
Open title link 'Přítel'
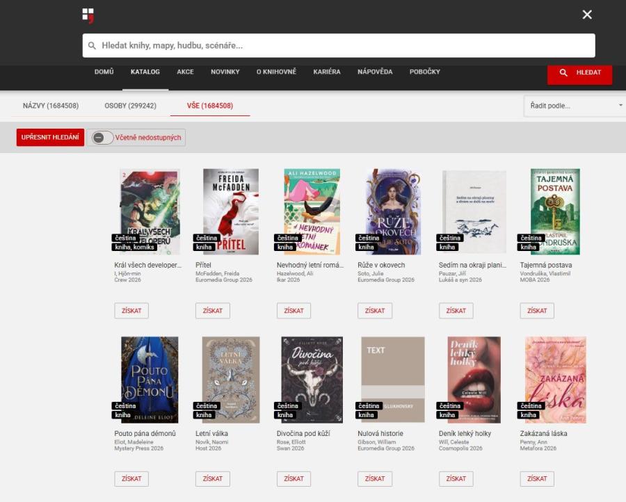[203, 265]
